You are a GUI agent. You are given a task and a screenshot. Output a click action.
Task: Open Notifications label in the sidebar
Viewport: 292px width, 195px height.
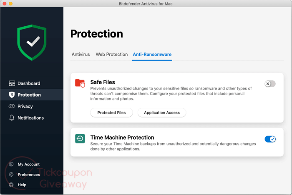tap(31, 118)
